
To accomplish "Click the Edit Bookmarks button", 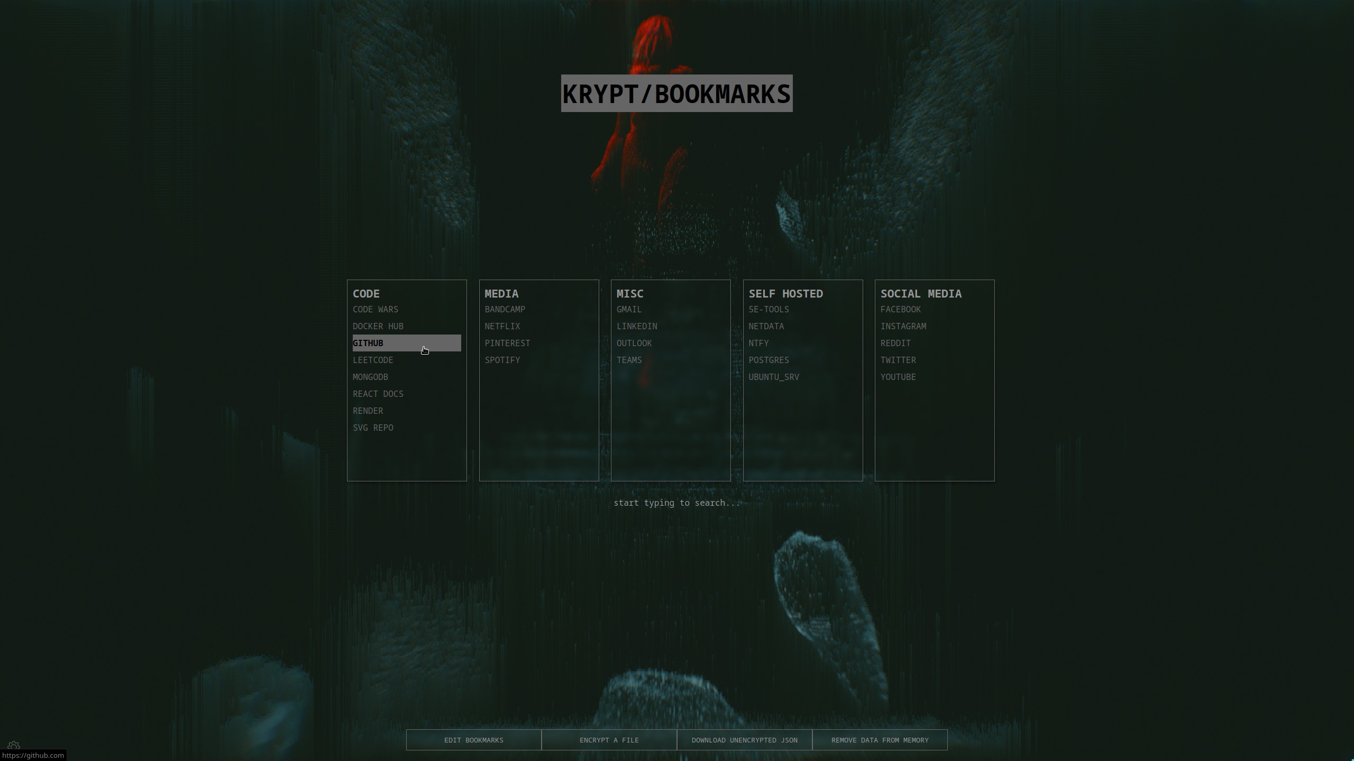I will [473, 740].
